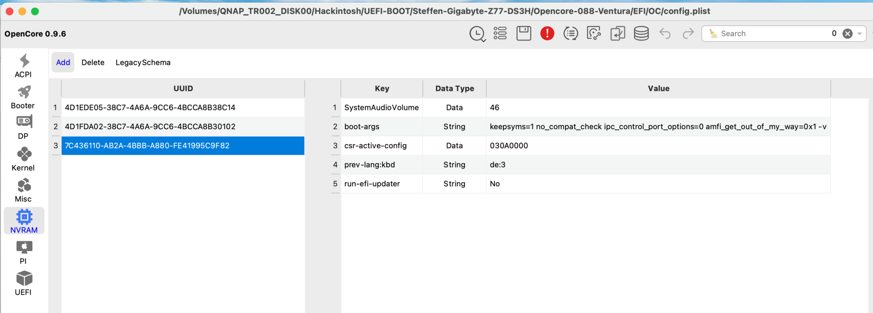Viewport: 873px width, 313px height.
Task: Switch to the LegacySchema tab
Action: tap(143, 63)
